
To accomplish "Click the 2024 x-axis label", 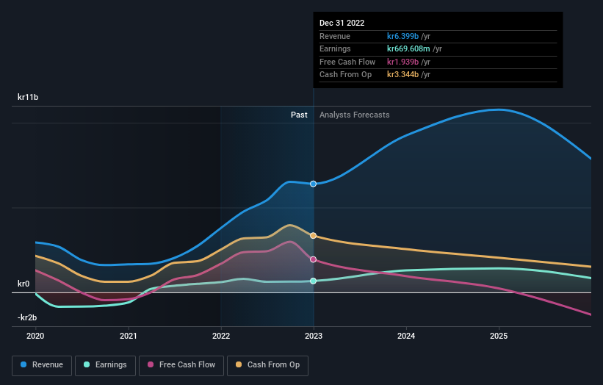I will (406, 337).
